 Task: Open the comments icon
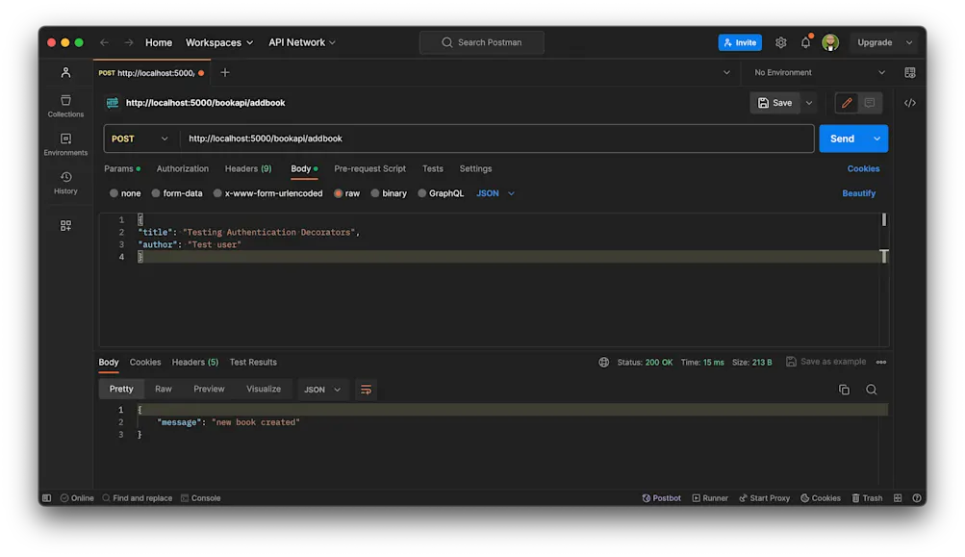tap(870, 103)
